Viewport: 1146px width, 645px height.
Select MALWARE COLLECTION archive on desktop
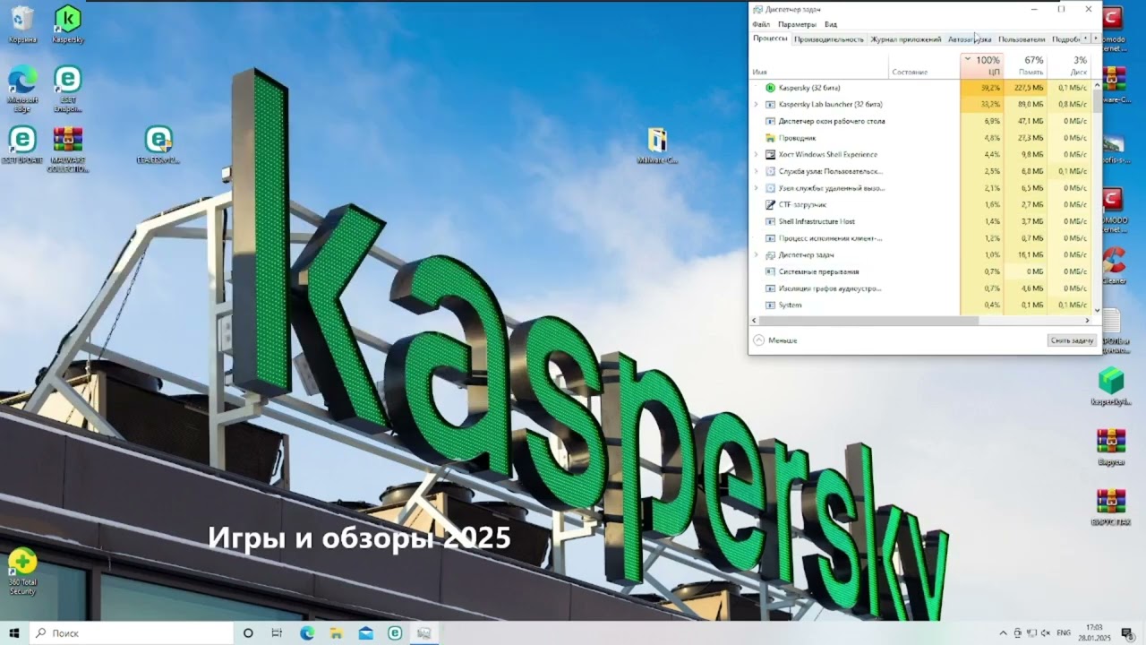[68, 149]
